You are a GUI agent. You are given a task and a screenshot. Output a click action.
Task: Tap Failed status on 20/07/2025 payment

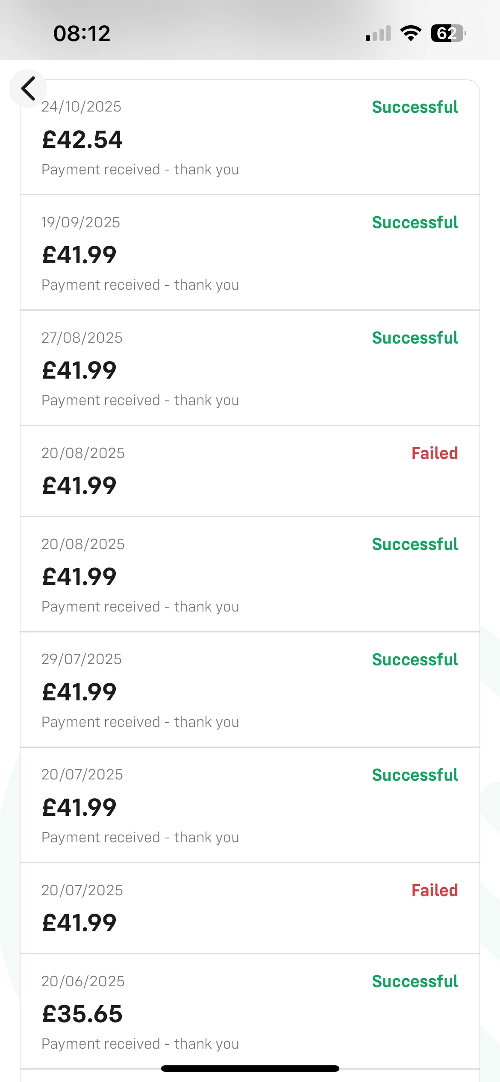tap(434, 890)
